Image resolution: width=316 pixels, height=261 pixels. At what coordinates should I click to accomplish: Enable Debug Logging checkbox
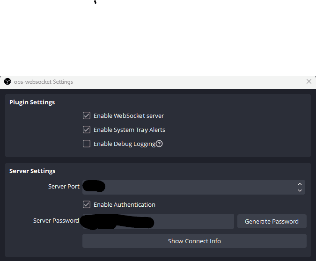pos(87,144)
